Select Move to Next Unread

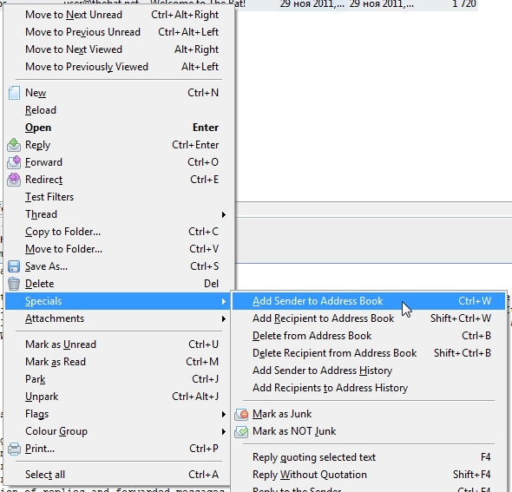[119, 15]
